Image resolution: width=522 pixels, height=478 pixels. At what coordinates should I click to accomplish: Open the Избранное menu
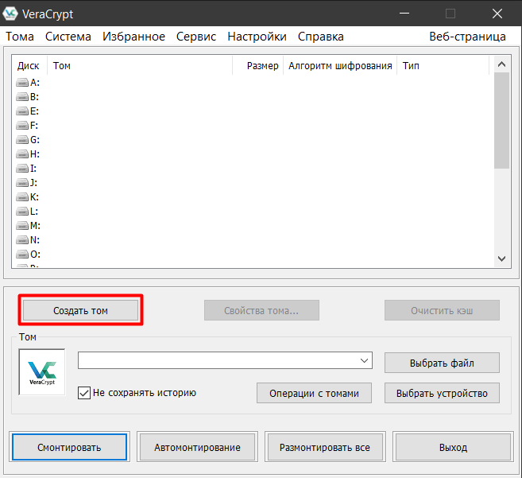[133, 37]
